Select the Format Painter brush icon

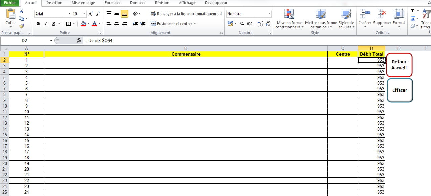[x=22, y=26]
